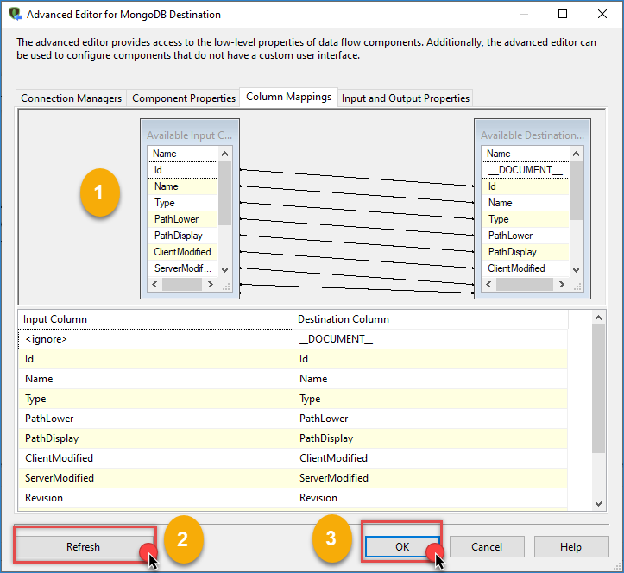Select PathLower in Available Input Columns
The height and width of the screenshot is (573, 624).
pyautogui.click(x=183, y=219)
